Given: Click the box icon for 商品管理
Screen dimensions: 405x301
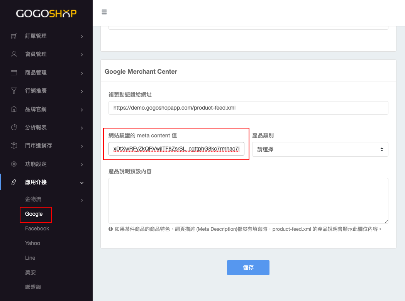Looking at the screenshot, I should pos(14,73).
